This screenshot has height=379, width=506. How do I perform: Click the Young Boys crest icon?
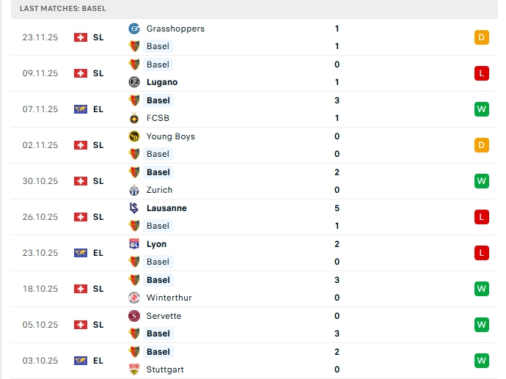(x=134, y=136)
